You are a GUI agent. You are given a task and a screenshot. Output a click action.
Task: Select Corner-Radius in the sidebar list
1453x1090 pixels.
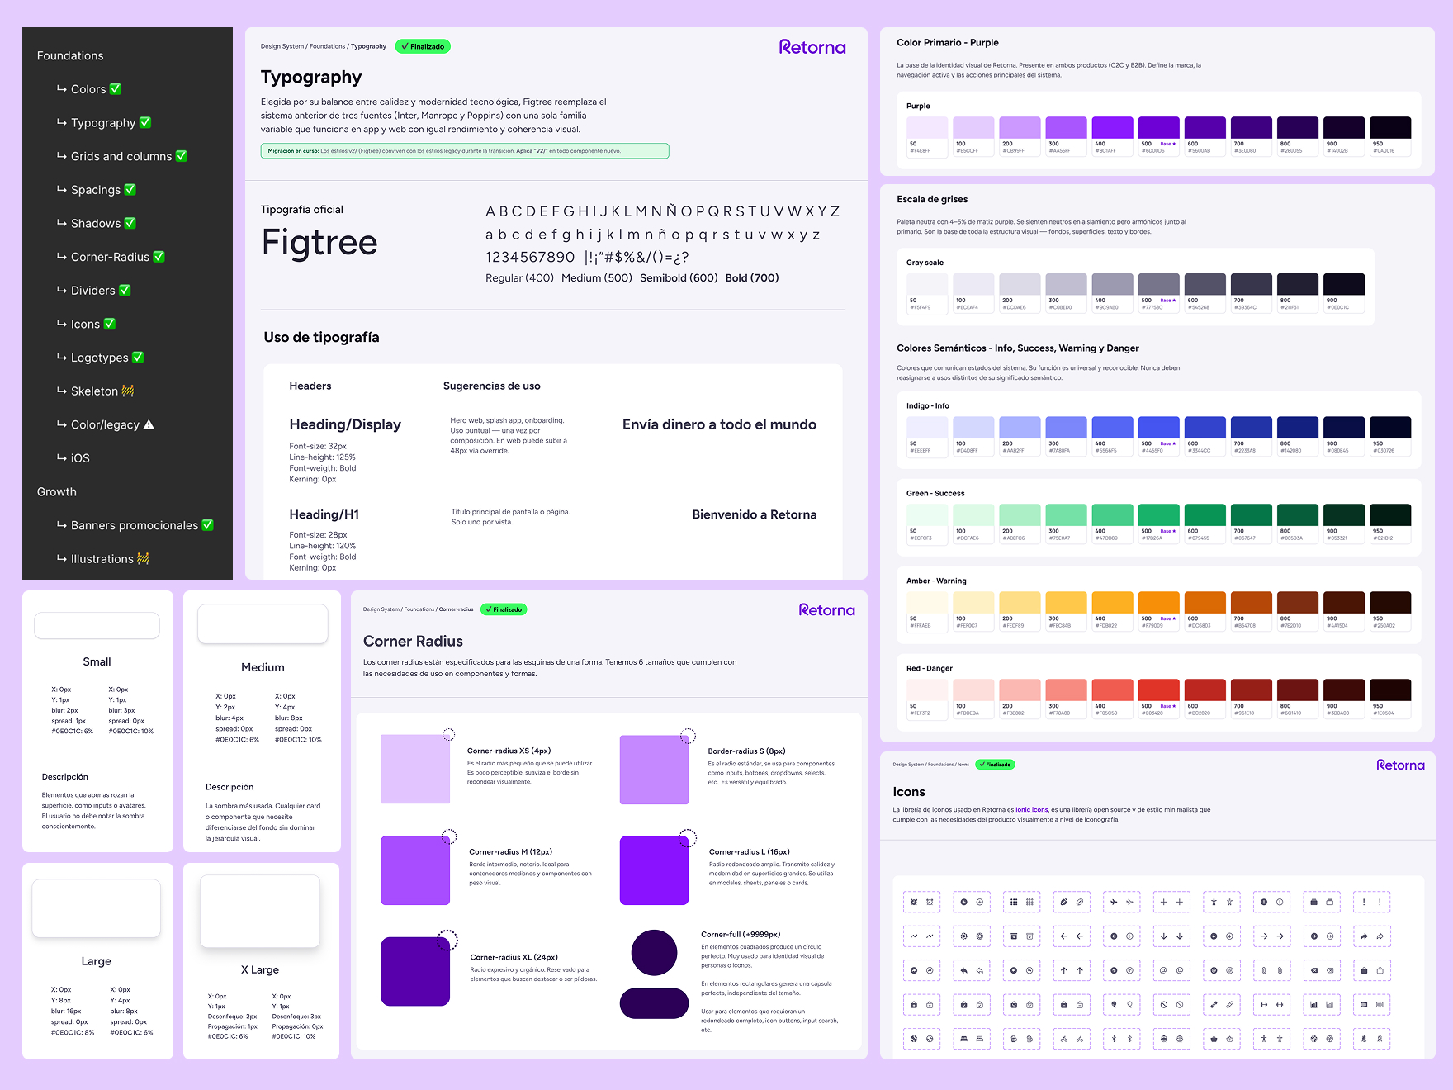110,257
